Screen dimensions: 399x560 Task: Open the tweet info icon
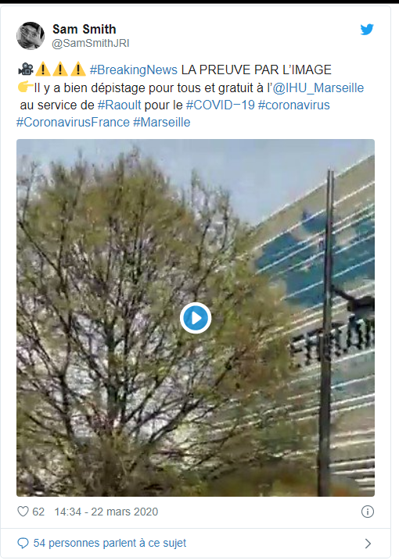[368, 512]
